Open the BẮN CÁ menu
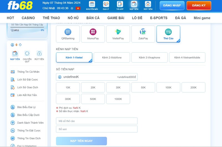 [x=93, y=18]
